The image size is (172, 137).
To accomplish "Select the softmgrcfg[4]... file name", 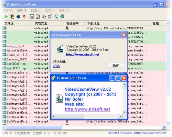I will coord(19,108).
